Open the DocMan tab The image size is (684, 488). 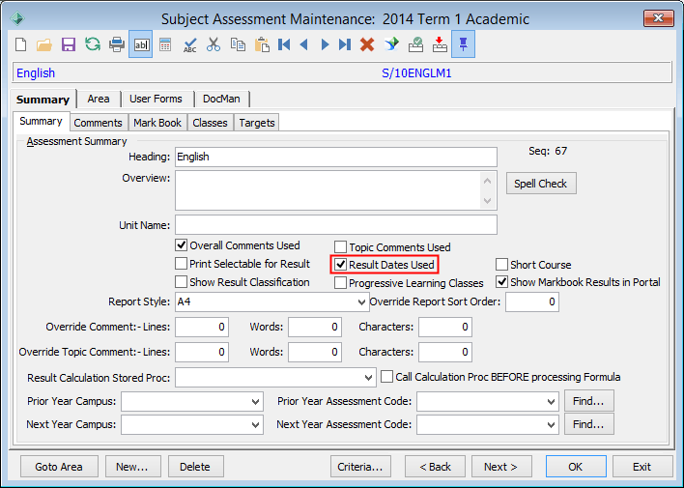(221, 100)
